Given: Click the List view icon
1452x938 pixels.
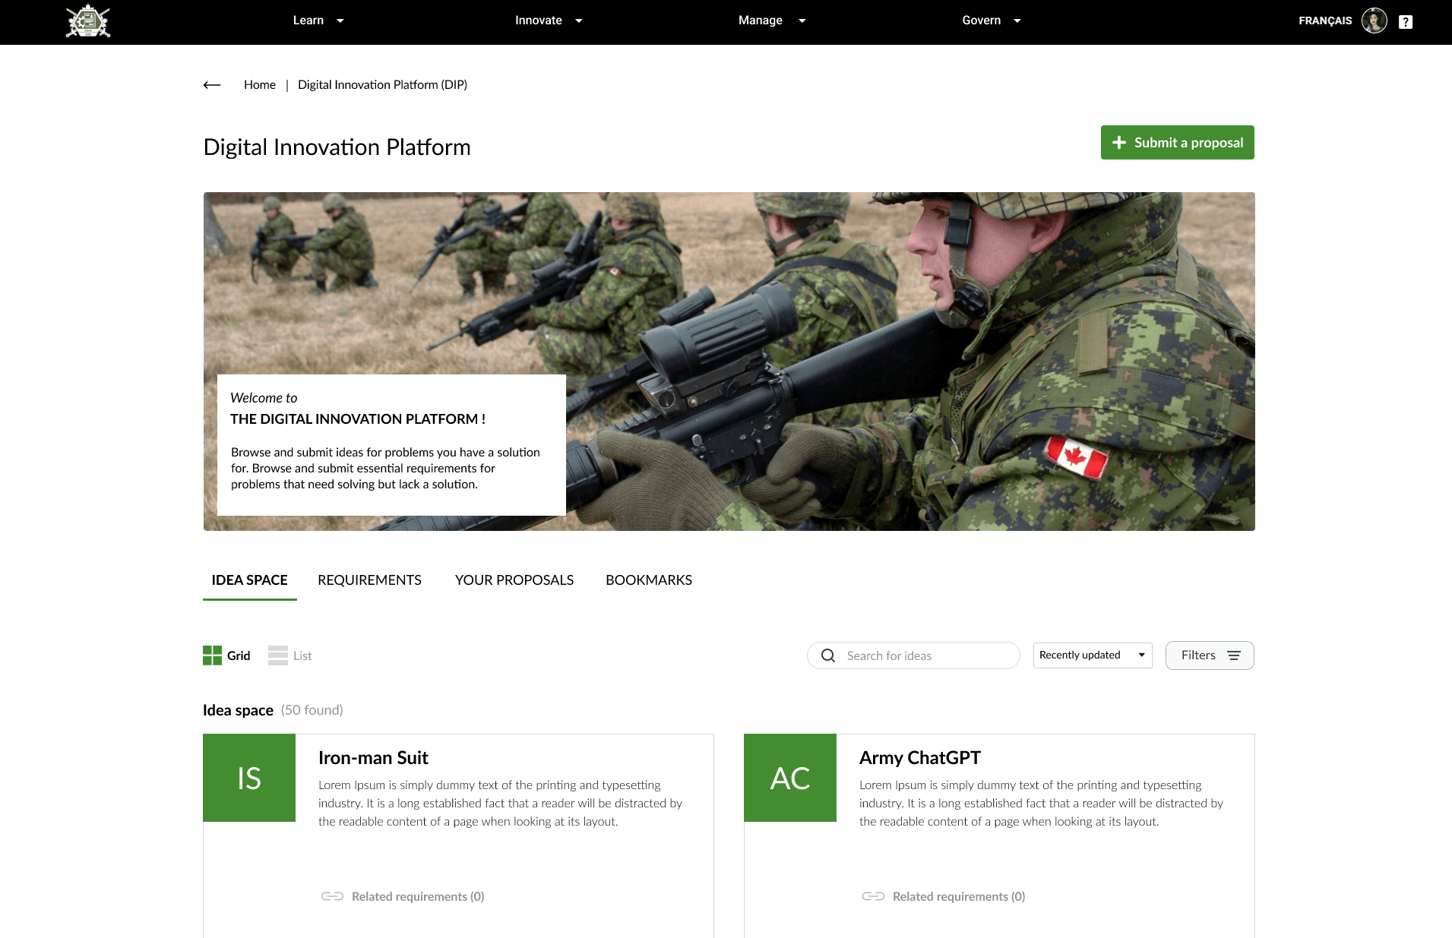Looking at the screenshot, I should [278, 655].
